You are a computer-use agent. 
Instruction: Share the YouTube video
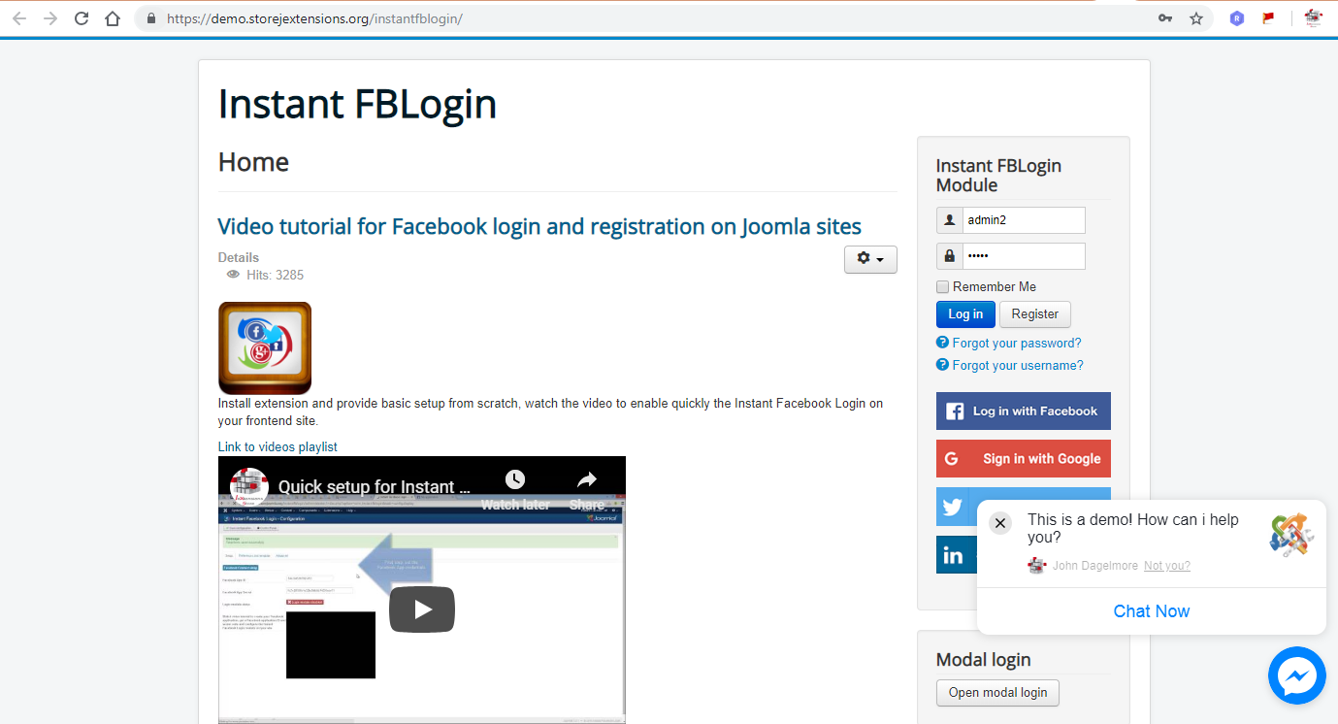tap(587, 488)
